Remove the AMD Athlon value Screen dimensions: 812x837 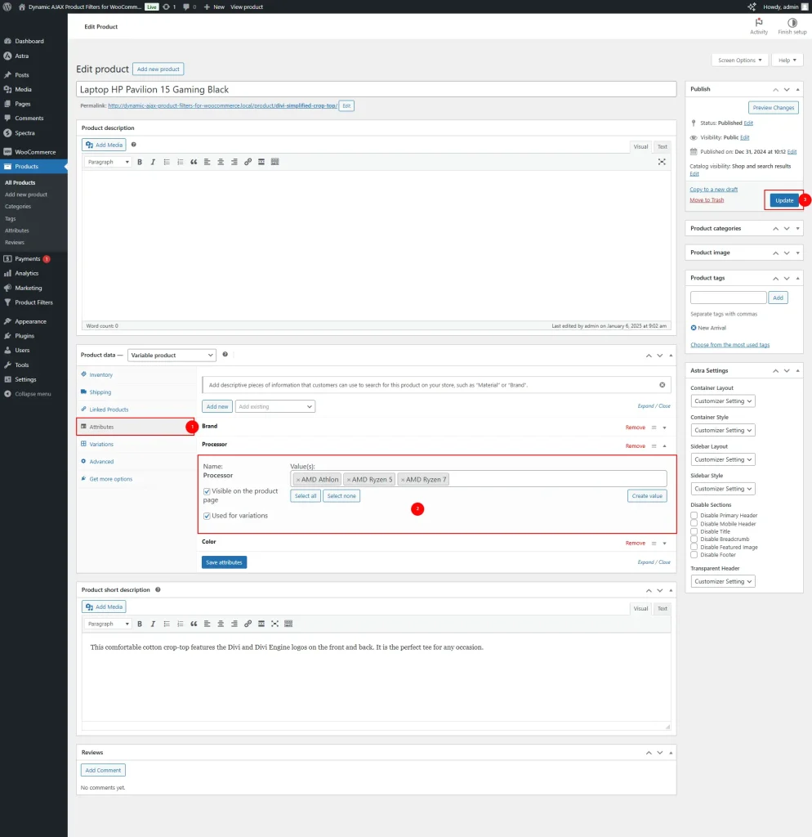point(297,480)
